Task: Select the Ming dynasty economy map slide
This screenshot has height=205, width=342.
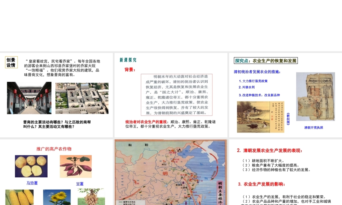Action: click(171, 172)
